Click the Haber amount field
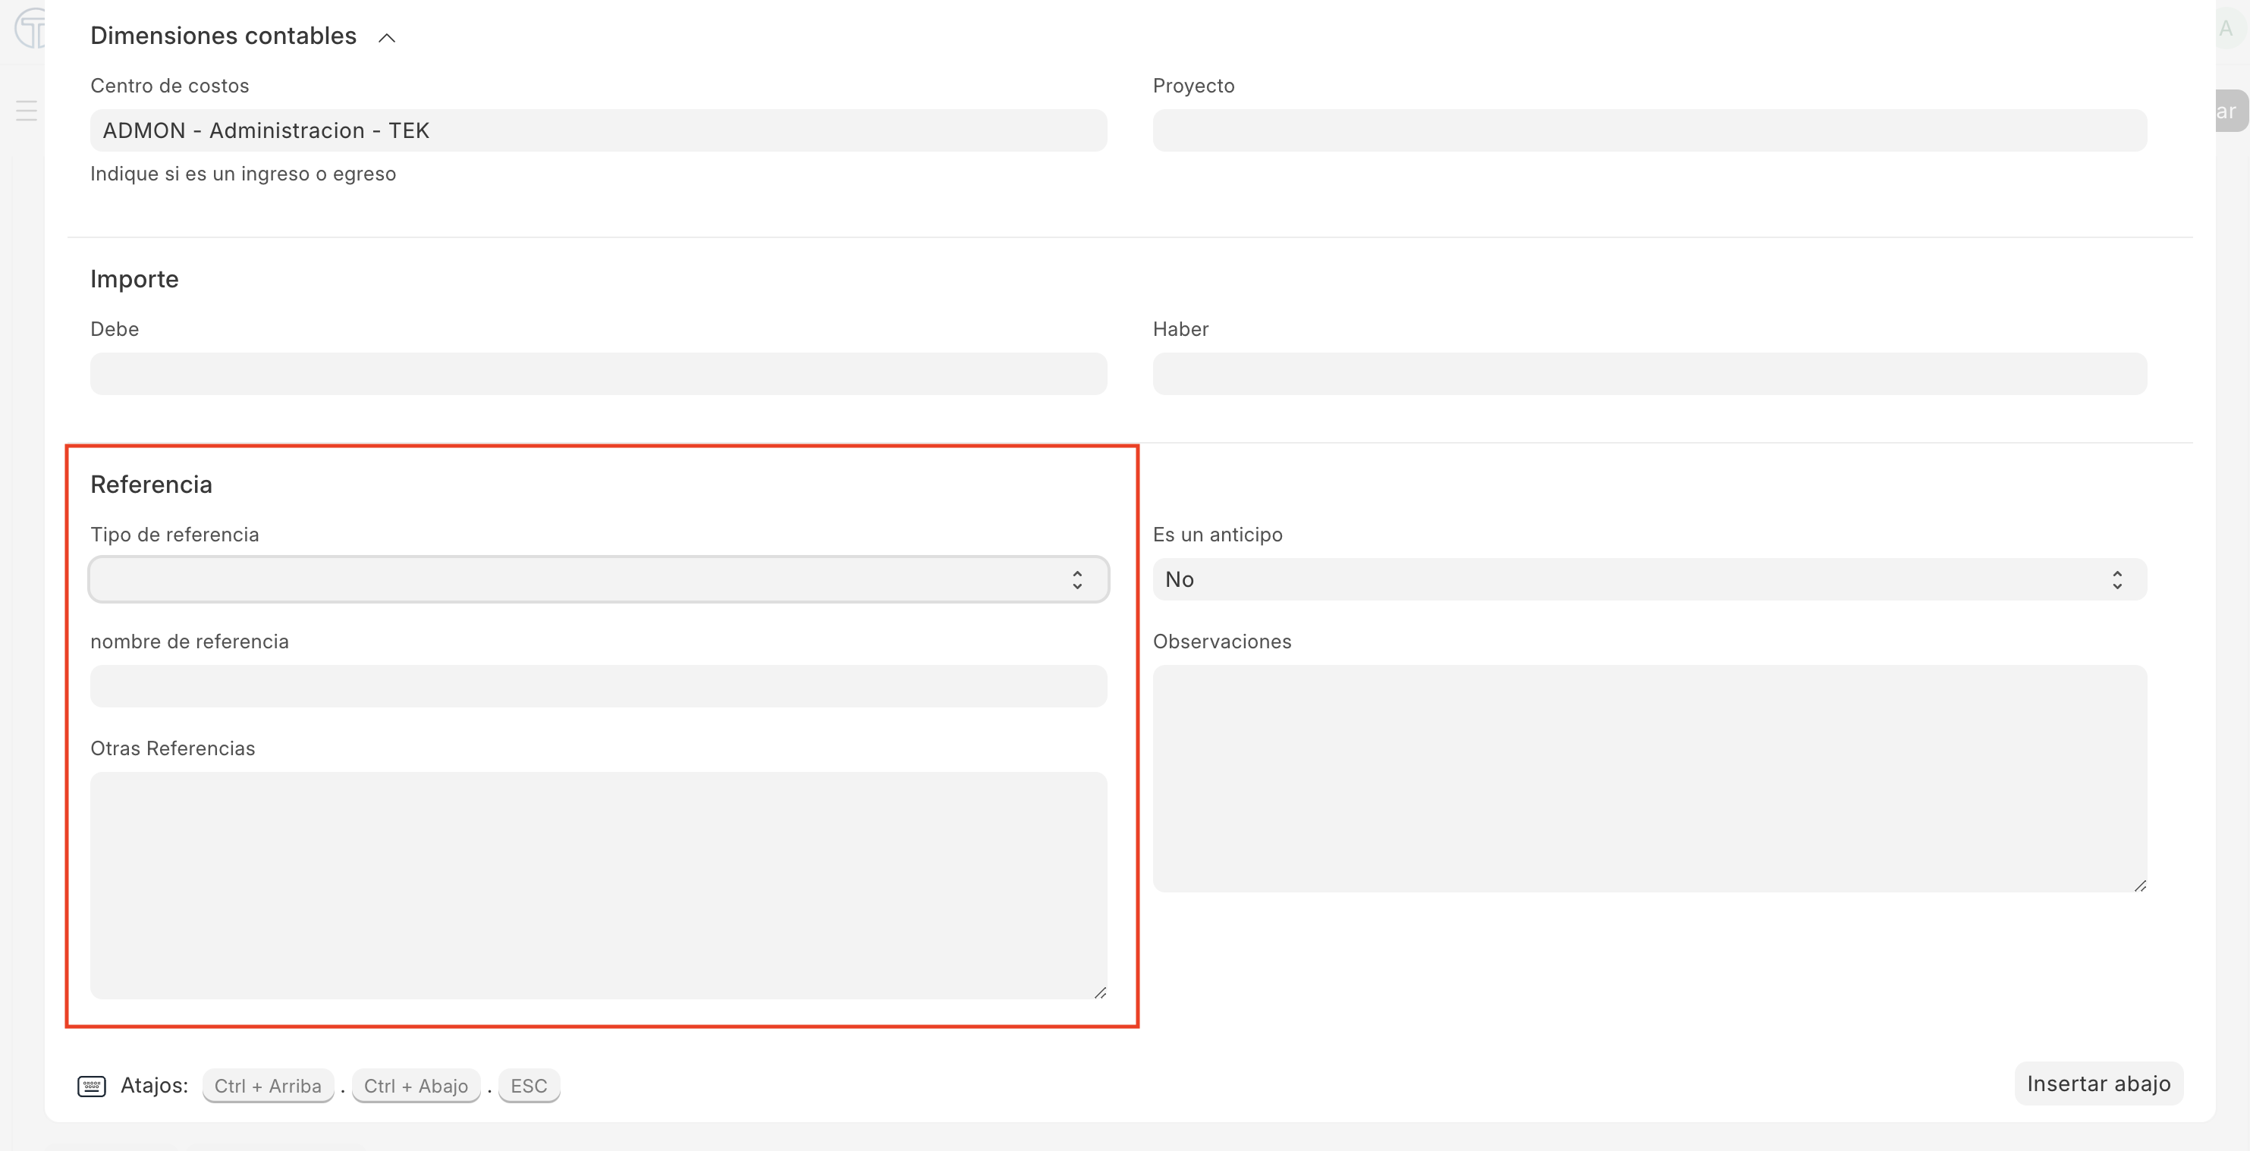Screen dimensions: 2250x1151 point(1649,374)
